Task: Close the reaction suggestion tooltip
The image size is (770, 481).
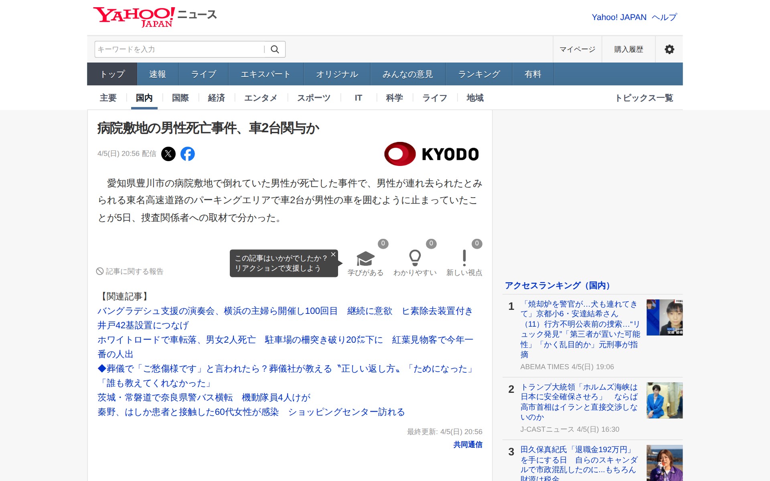Action: click(x=333, y=255)
